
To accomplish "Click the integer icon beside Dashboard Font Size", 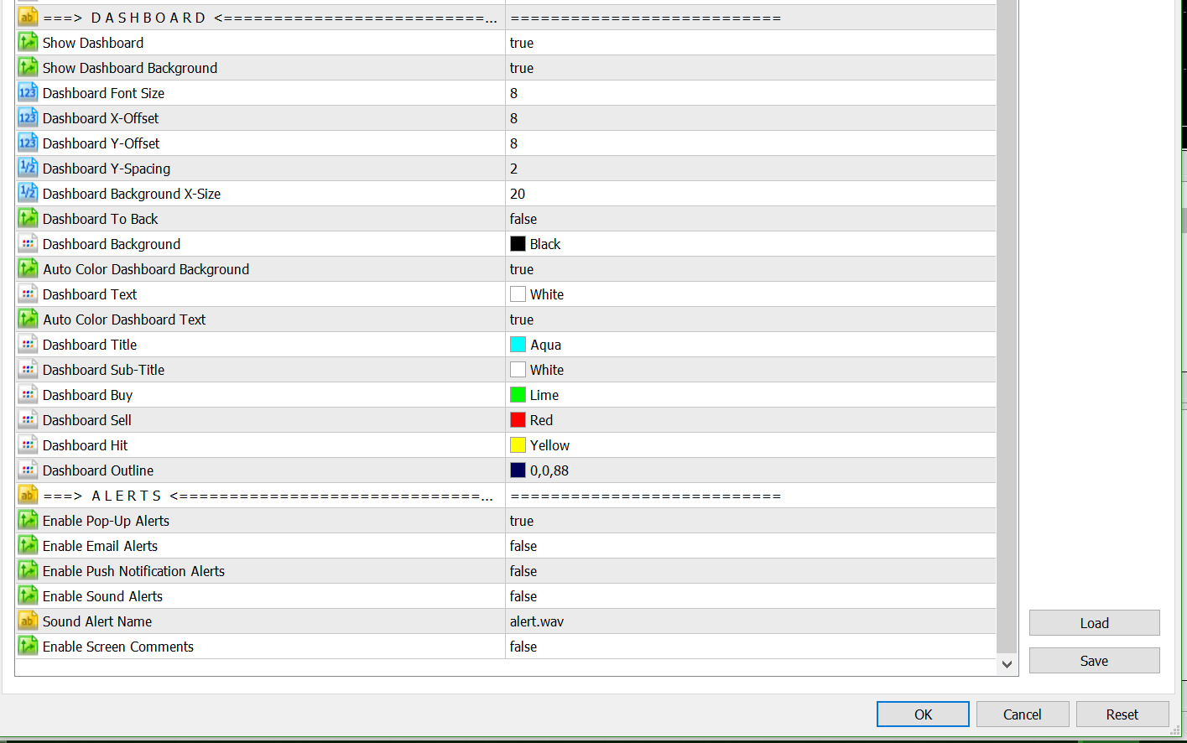I will (x=28, y=92).
